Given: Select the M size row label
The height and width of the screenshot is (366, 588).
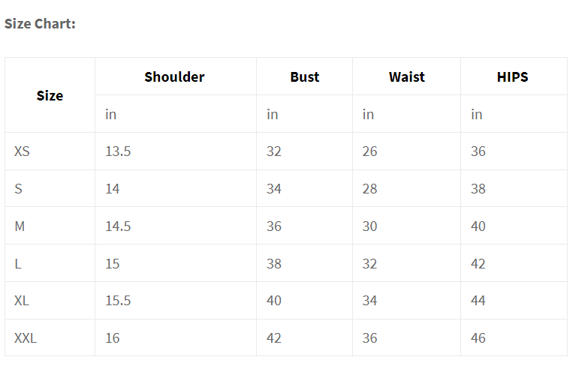Looking at the screenshot, I should pos(20,226).
